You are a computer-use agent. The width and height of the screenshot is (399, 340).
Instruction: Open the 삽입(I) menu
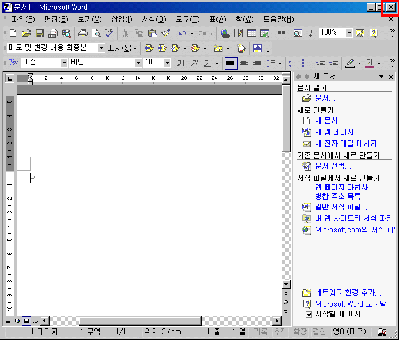(x=121, y=20)
